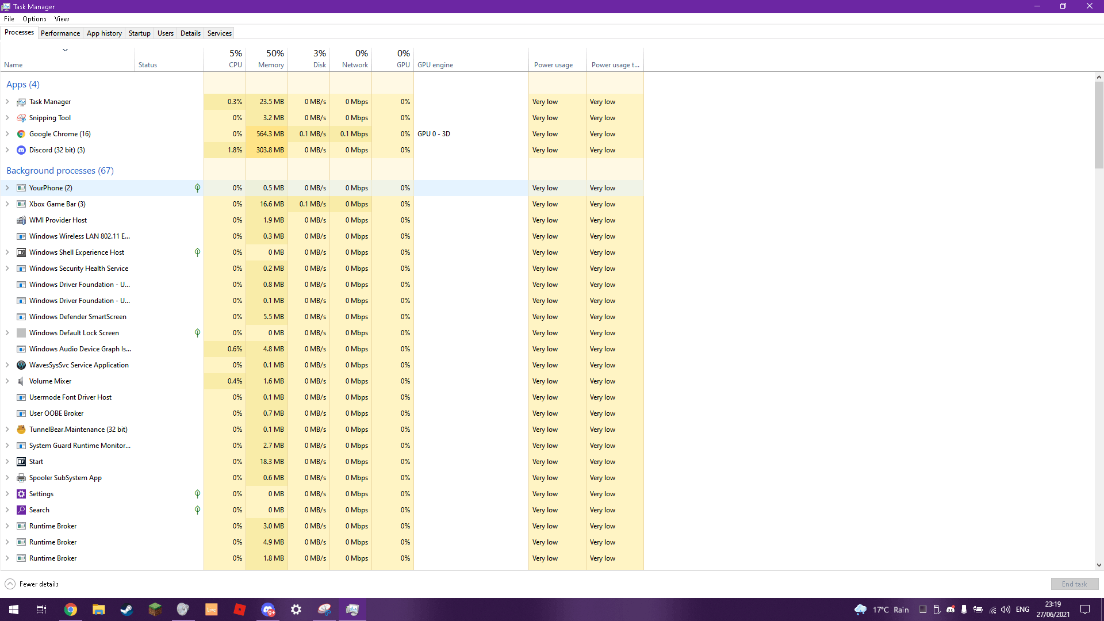1104x621 pixels.
Task: Open File Explorer from the taskbar
Action: (98, 609)
